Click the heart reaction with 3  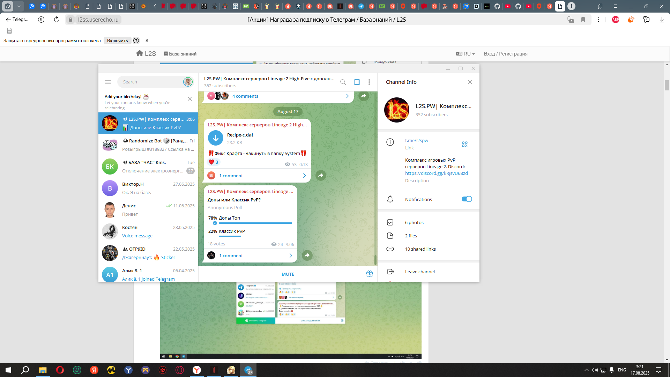[213, 162]
